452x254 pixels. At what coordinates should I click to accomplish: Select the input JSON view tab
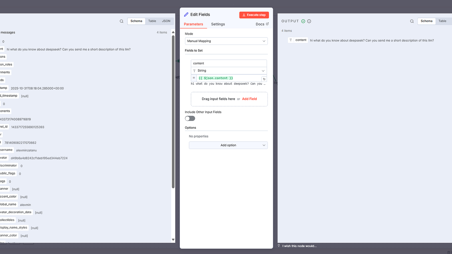pos(166,21)
